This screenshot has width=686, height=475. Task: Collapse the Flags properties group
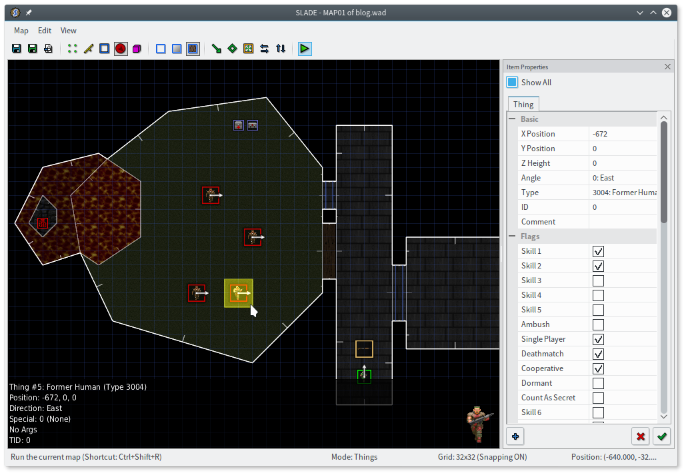click(512, 237)
